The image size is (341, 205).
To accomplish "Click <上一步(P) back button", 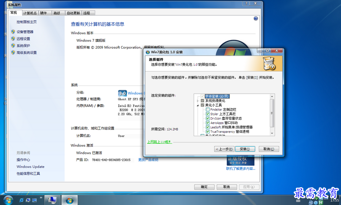I will click(x=224, y=149).
